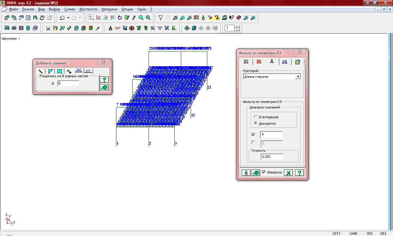The height and width of the screenshot is (236, 393).
Task: Click the wrench settings icon
Action: [98, 28]
